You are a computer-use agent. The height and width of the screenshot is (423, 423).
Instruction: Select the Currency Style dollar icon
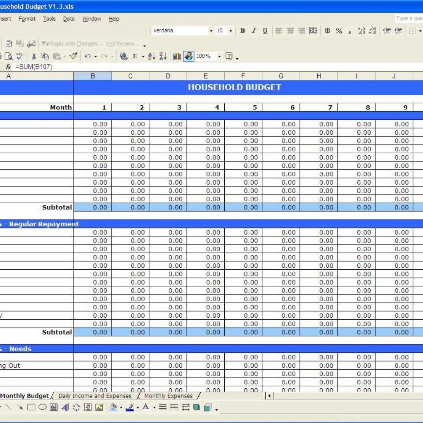click(327, 31)
